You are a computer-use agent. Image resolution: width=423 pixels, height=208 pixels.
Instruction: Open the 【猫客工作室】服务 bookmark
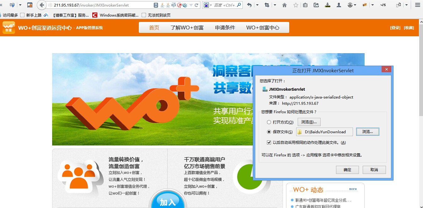click(x=71, y=15)
